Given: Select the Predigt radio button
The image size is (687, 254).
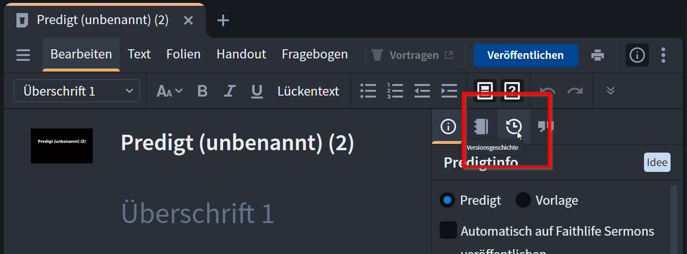Looking at the screenshot, I should tap(448, 200).
